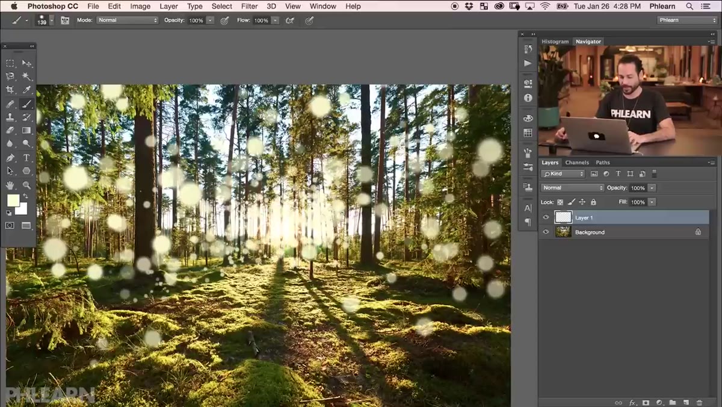Hide Layer 1 using its eye icon
Viewport: 722px width, 407px height.
[x=546, y=217]
